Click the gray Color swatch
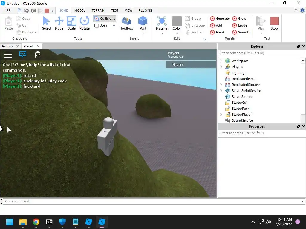 pos(177,21)
